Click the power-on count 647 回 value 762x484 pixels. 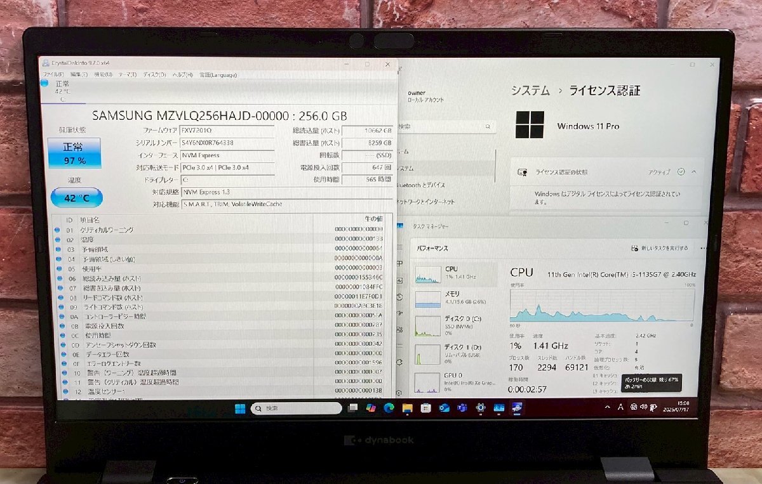pos(368,167)
